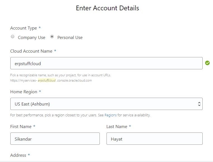The width and height of the screenshot is (213, 162).
Task: Click the Last Name field label
Action: click(117, 127)
